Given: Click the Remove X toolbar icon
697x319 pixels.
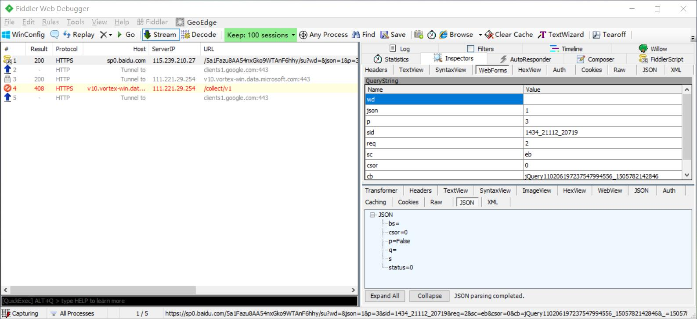Looking at the screenshot, I should pyautogui.click(x=103, y=35).
